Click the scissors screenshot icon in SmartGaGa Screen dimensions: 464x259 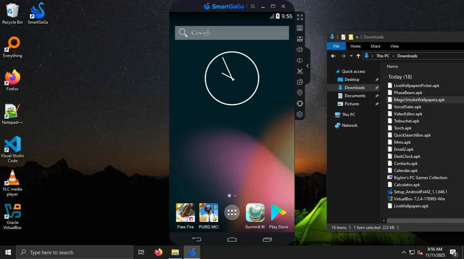[300, 71]
